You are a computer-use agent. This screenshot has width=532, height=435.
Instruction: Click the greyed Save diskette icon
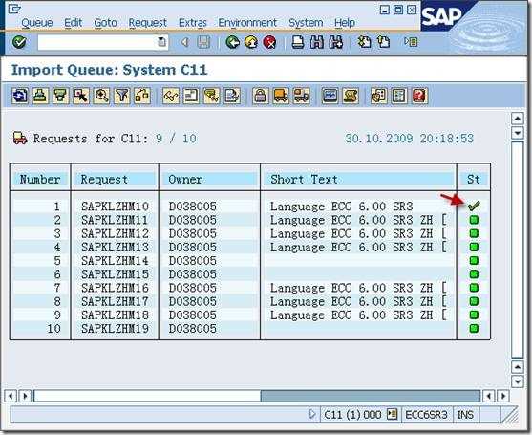click(203, 42)
